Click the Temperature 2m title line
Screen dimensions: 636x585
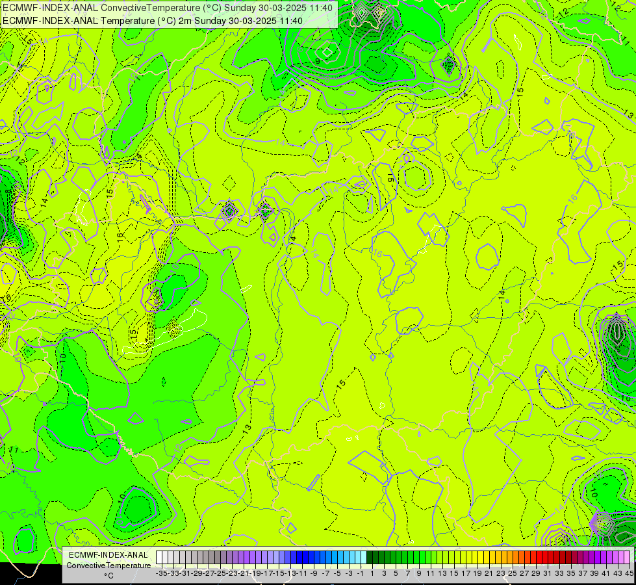pyautogui.click(x=153, y=21)
